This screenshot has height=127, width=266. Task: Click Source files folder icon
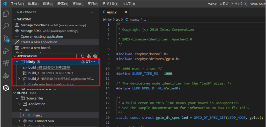pyautogui.click(x=22, y=98)
